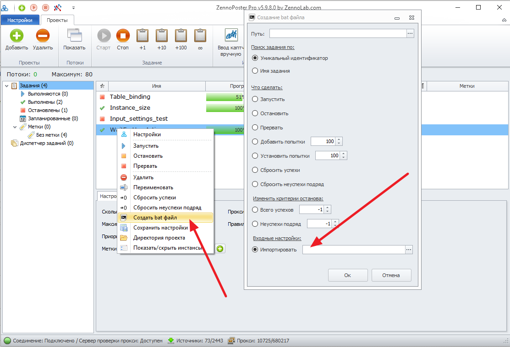The height and width of the screenshot is (347, 510).
Task: Click the Table_binding progress bar
Action: tap(225, 97)
